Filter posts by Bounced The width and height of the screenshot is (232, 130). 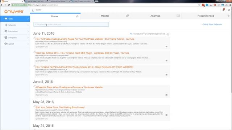(161, 34)
